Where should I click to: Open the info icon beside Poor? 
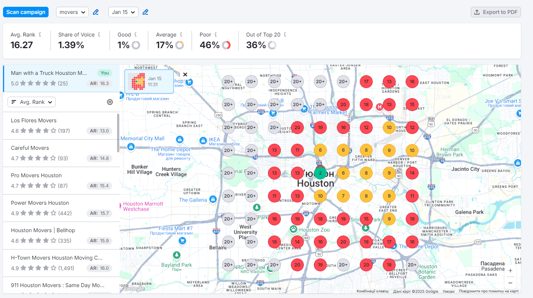pyautogui.click(x=216, y=34)
